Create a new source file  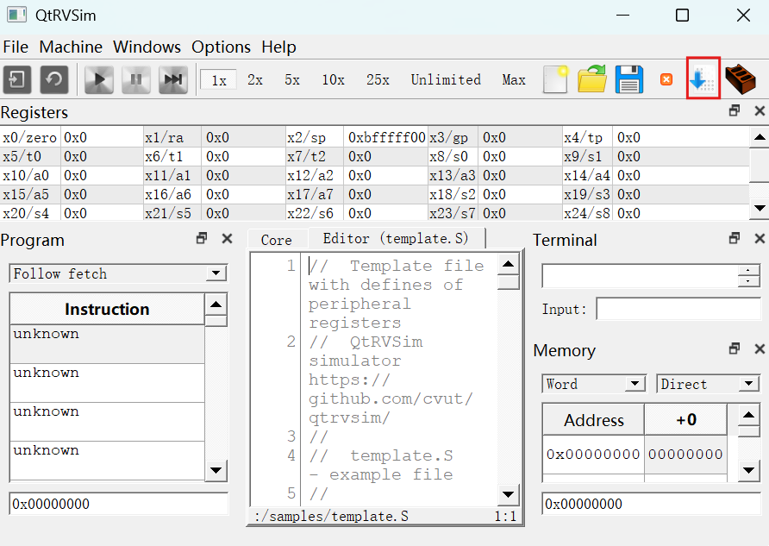click(x=555, y=80)
